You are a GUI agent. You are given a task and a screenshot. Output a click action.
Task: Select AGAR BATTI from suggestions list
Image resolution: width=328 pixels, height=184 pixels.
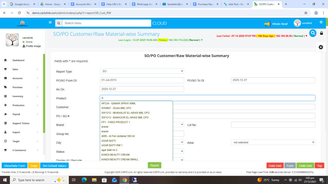[x=109, y=141]
